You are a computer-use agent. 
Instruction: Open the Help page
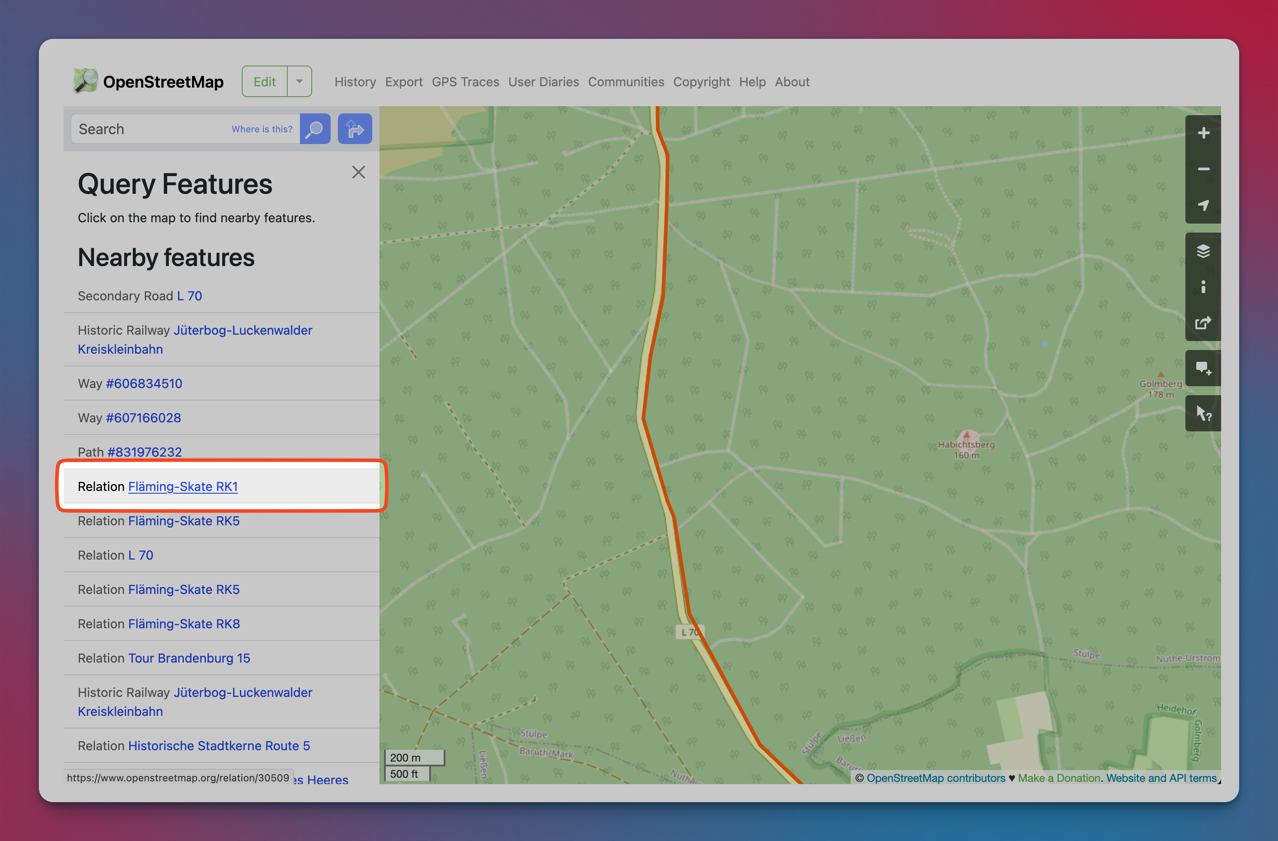(x=752, y=82)
